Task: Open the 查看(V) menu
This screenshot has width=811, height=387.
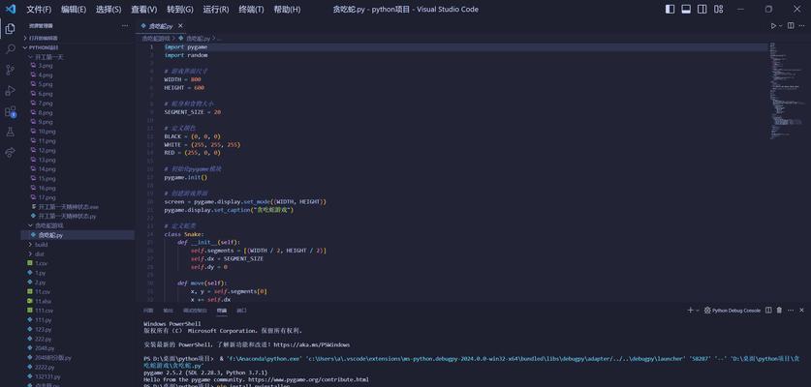Action: pos(143,10)
